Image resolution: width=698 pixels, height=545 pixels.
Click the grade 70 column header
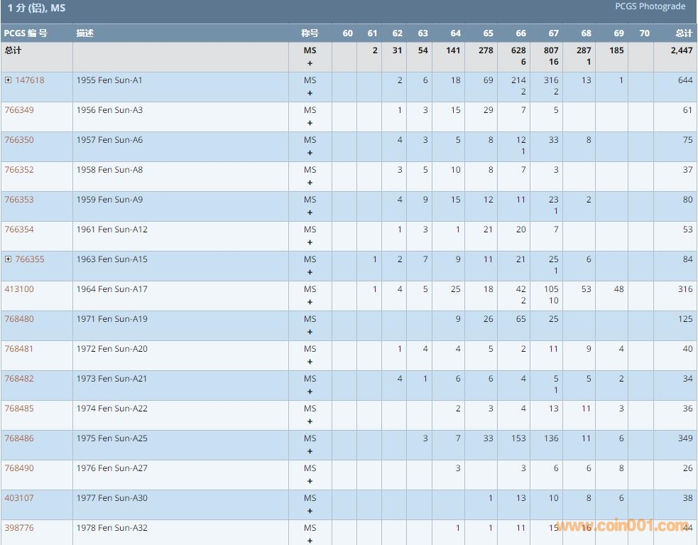[x=644, y=33]
